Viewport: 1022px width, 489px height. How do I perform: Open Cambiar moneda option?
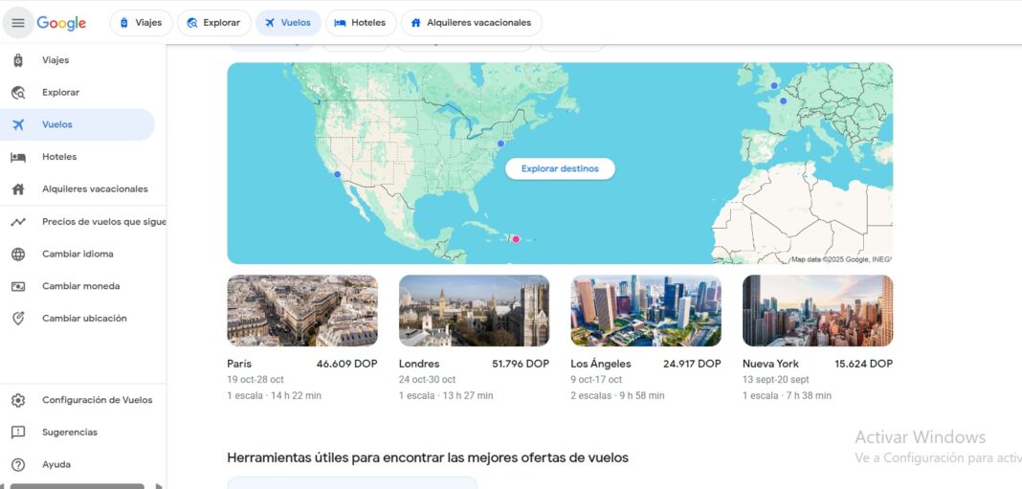point(80,286)
